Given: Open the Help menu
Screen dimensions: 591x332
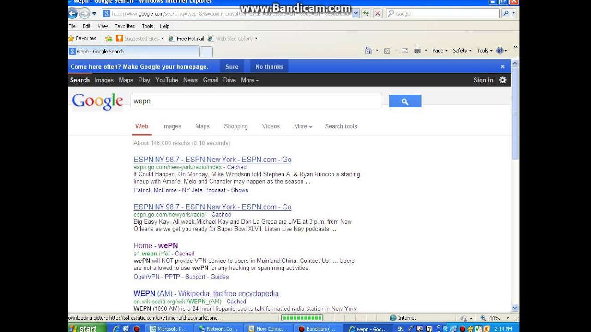Looking at the screenshot, I should (164, 26).
